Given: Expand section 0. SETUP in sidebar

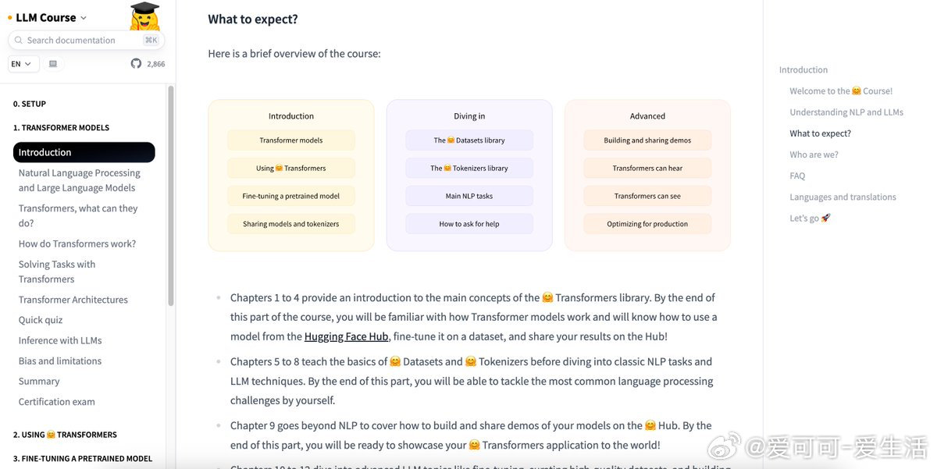Looking at the screenshot, I should click(x=30, y=104).
